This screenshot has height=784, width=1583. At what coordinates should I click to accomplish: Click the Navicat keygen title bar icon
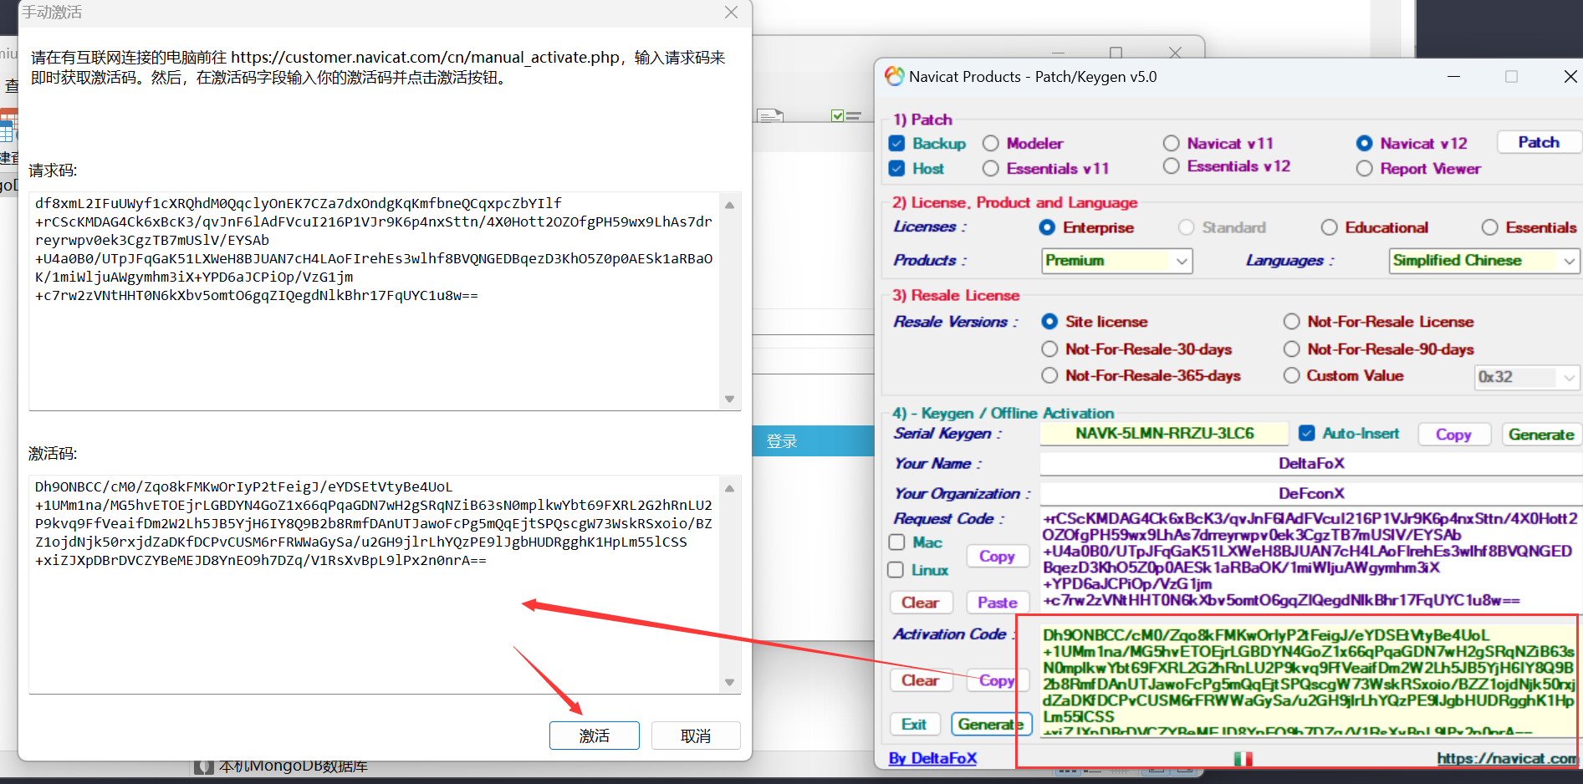(x=894, y=76)
